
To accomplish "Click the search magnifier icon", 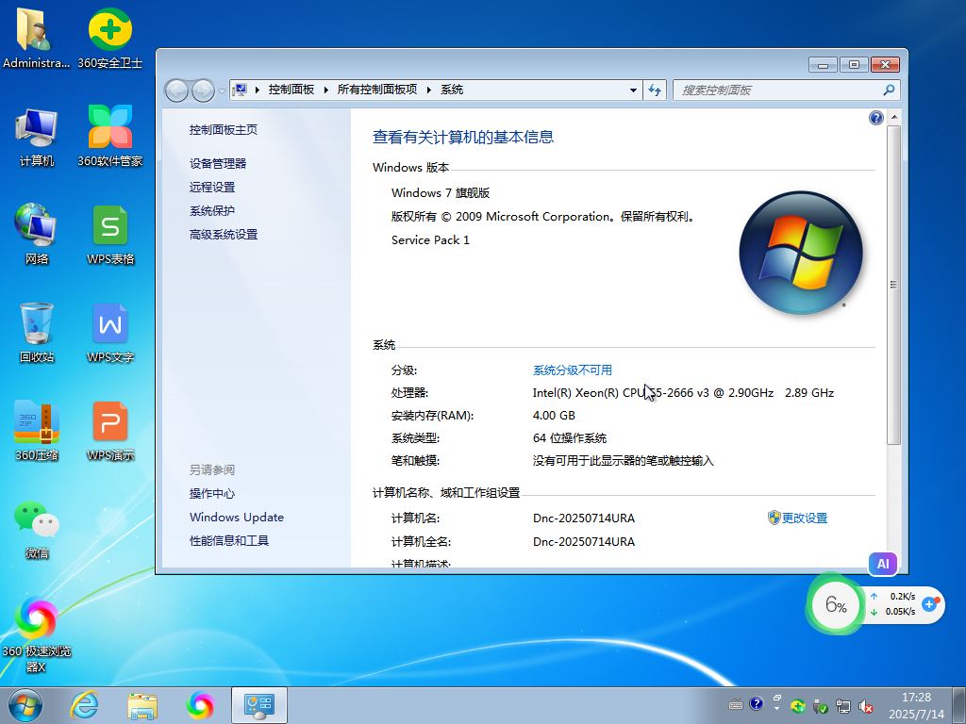I will pos(889,90).
